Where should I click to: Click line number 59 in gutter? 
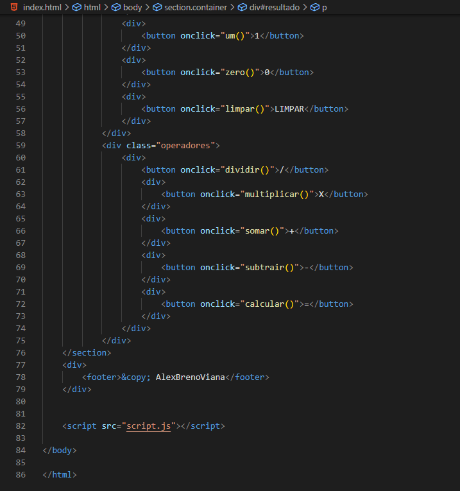[21, 145]
